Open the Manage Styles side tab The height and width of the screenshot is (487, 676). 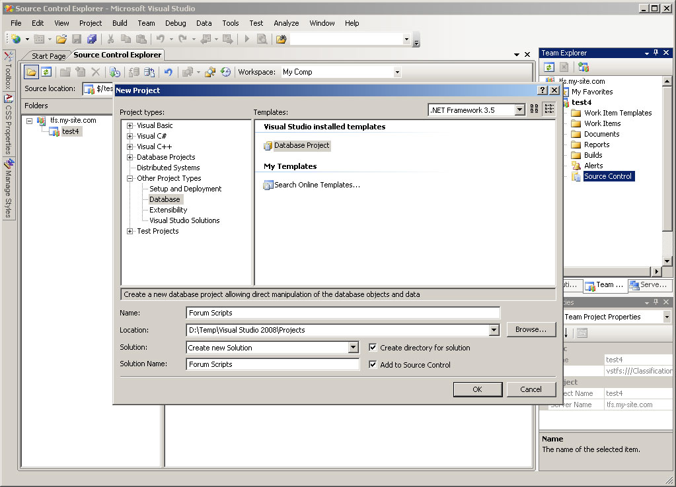pyautogui.click(x=9, y=189)
